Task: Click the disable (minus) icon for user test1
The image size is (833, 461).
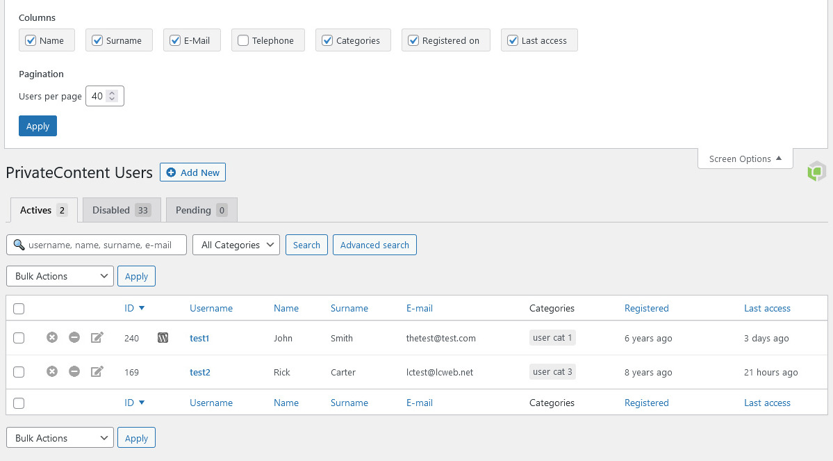Action: (74, 338)
